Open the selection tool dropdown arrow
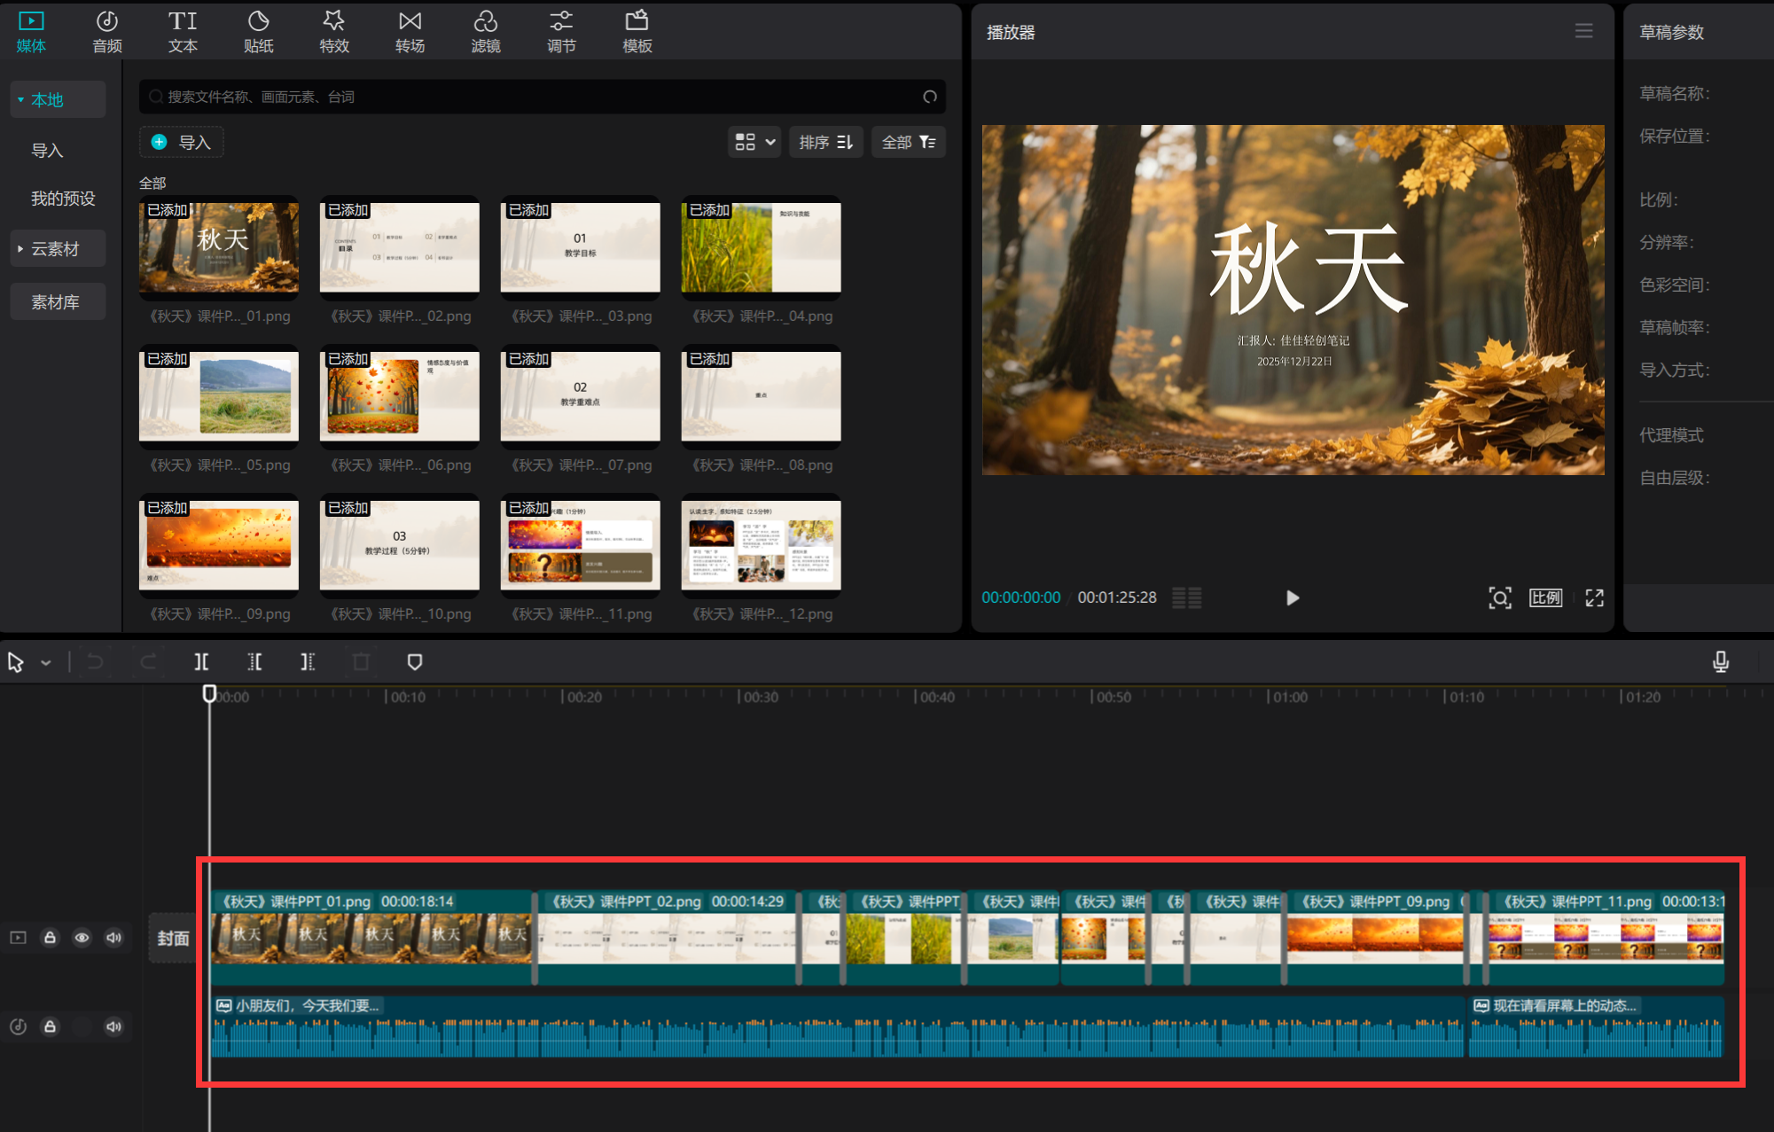The image size is (1774, 1132). tap(46, 663)
